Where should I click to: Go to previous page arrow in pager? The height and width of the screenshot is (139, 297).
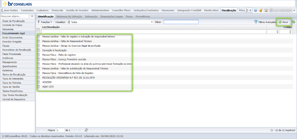(44, 130)
